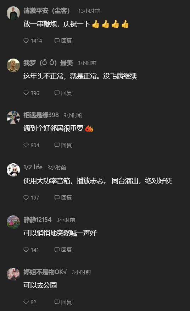Viewport: 190px width, 311px height.
Task: Like the comment with 396 likes
Action: (x=26, y=93)
